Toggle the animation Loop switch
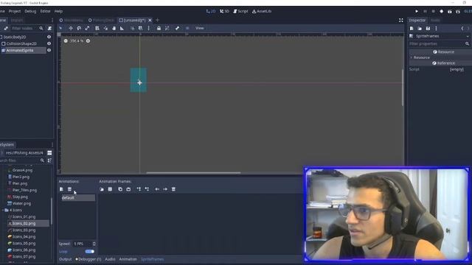Image resolution: width=472 pixels, height=265 pixels. 90,252
